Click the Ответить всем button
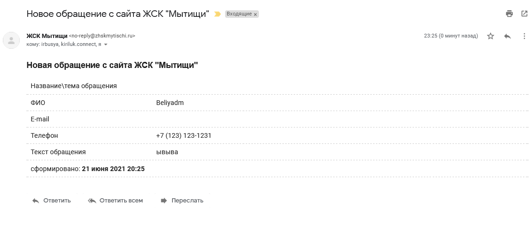This screenshot has width=531, height=232. 116,201
